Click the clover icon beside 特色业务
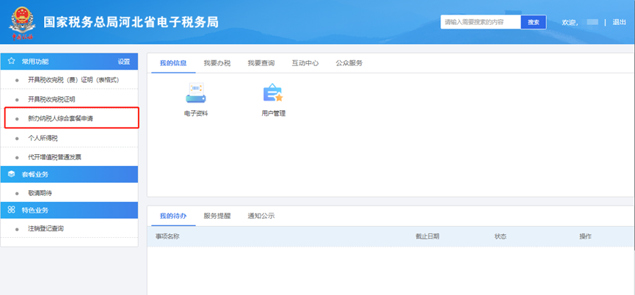Screen dimensions: 635x295 tap(11, 210)
